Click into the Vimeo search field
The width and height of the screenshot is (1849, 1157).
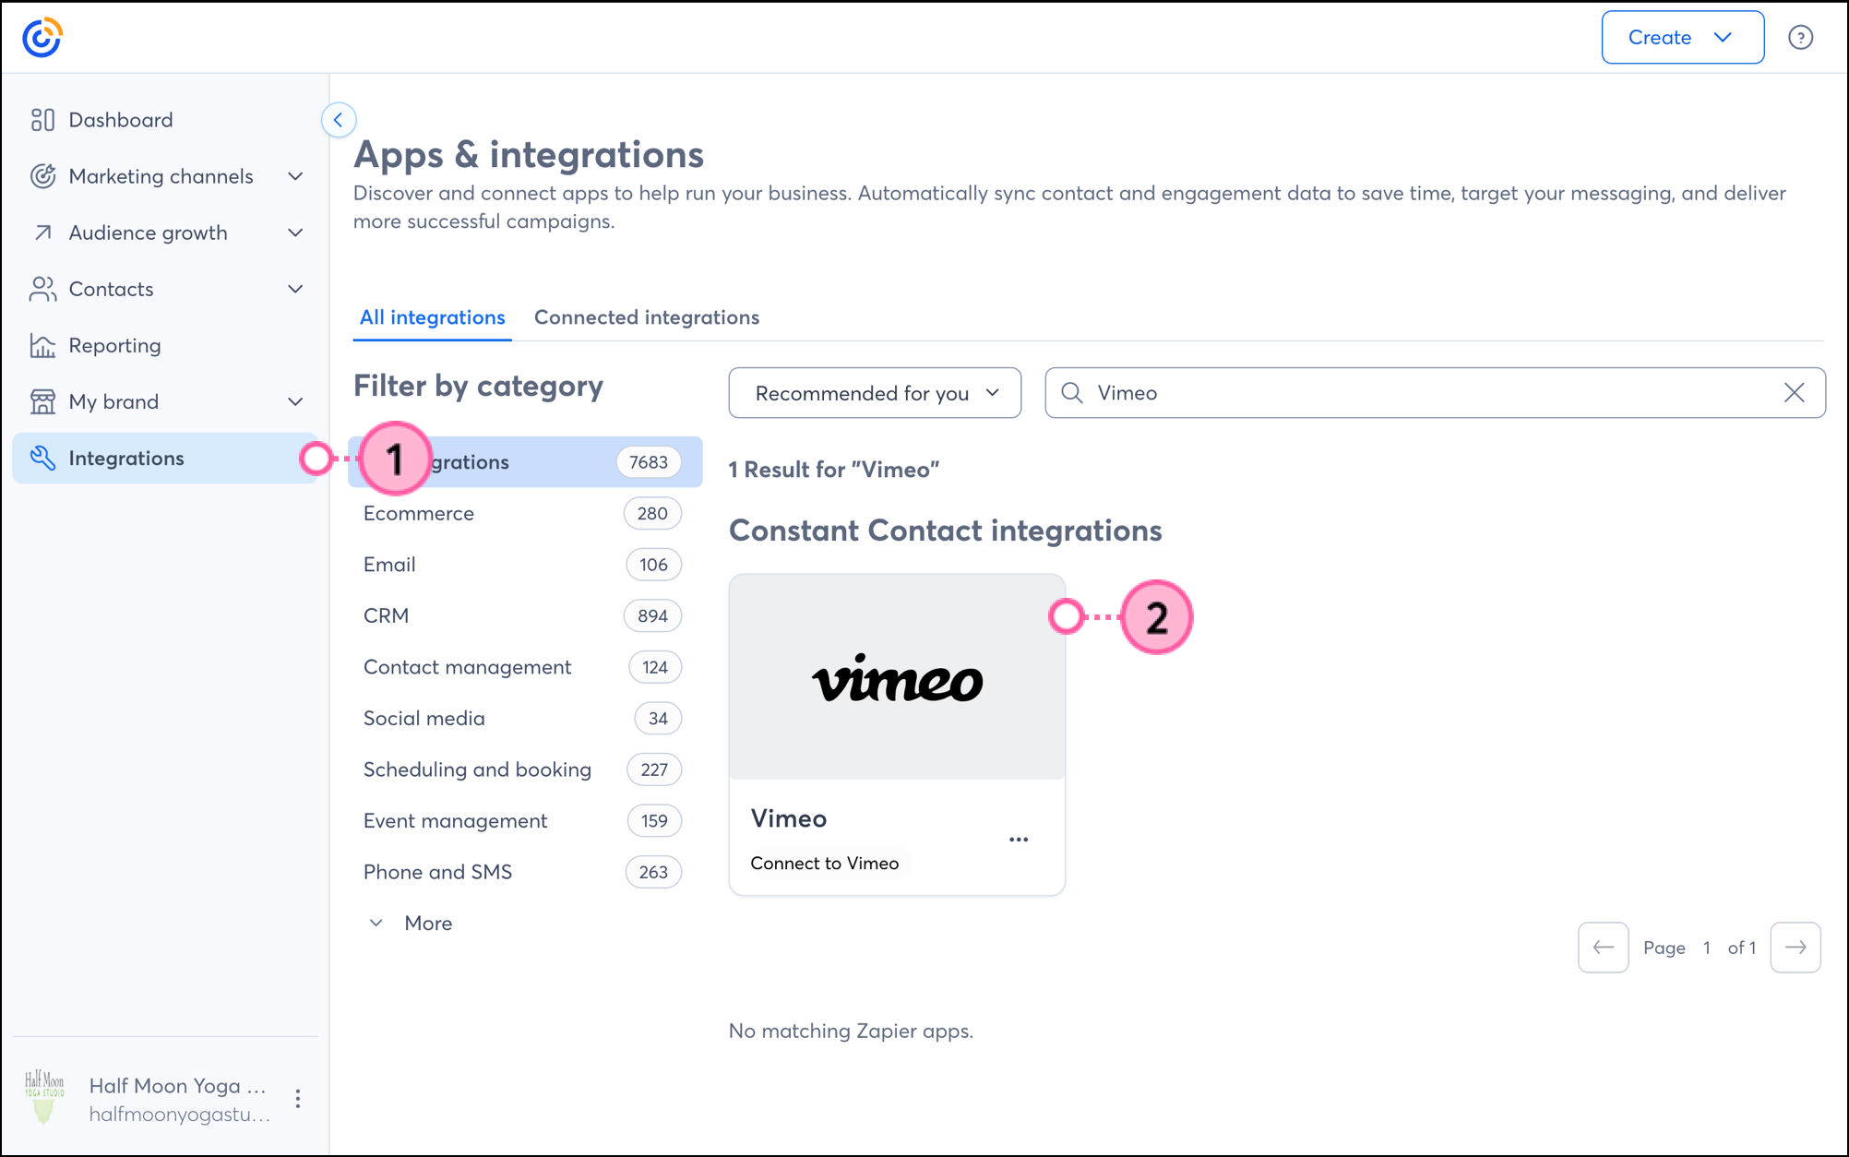click(x=1435, y=393)
